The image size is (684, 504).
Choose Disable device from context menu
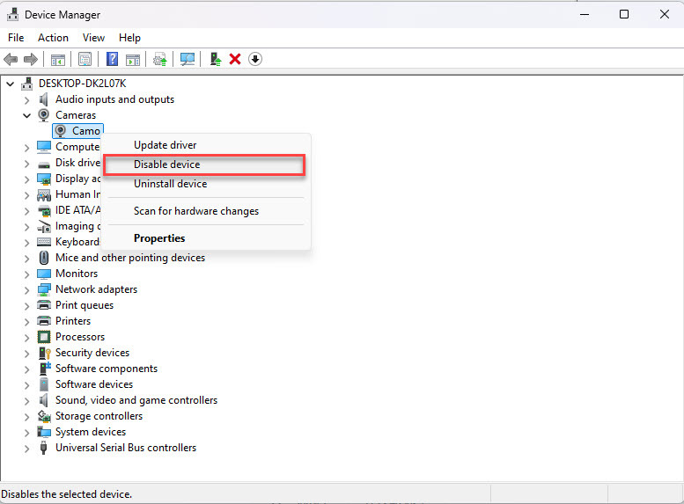point(166,164)
